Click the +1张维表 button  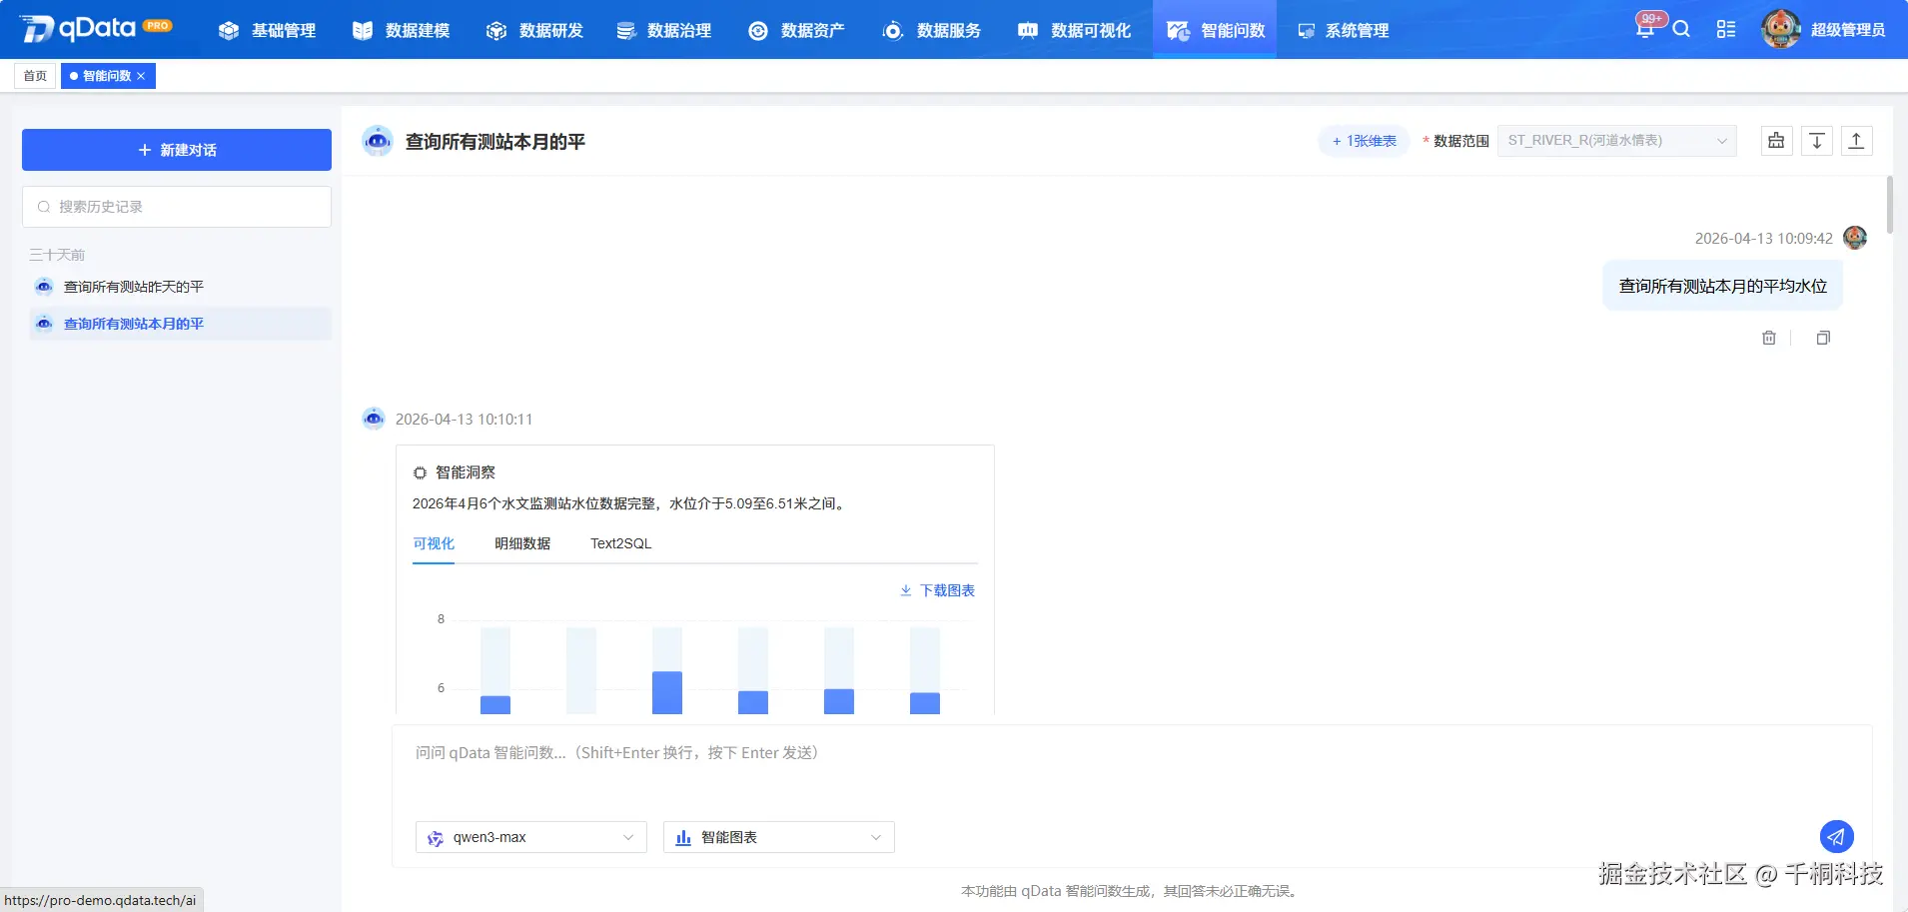coord(1364,141)
